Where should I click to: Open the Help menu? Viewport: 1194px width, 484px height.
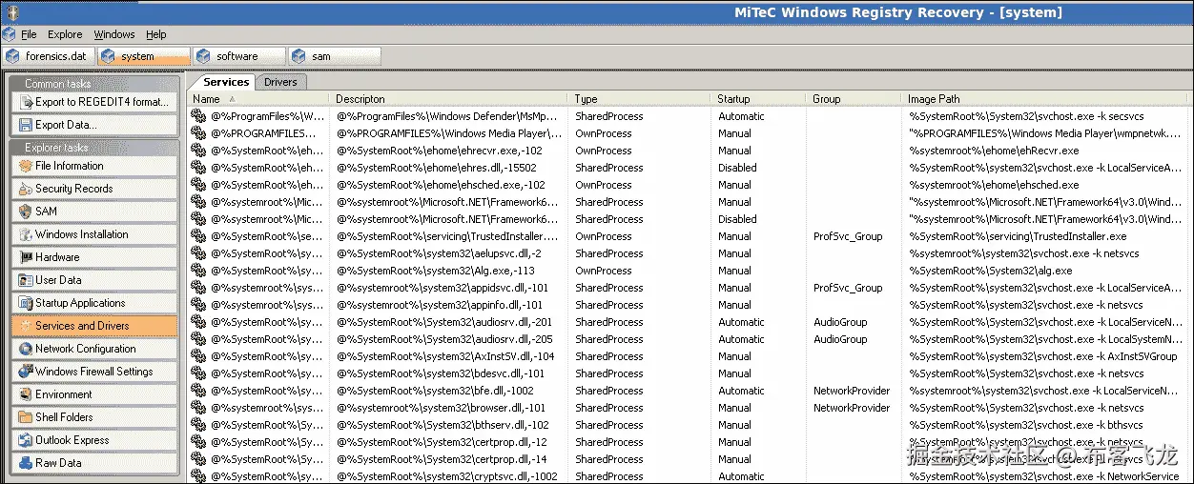click(155, 34)
